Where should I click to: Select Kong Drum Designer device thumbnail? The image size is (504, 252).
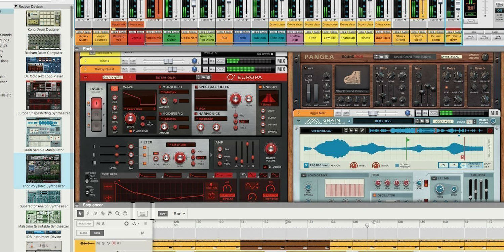tap(44, 18)
